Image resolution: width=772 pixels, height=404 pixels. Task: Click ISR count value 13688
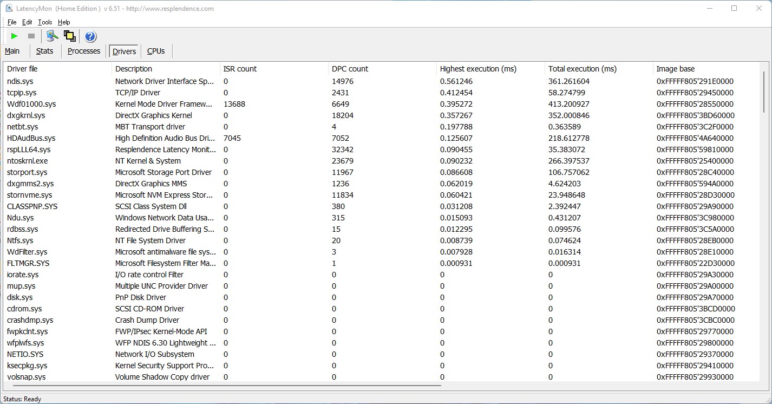pyautogui.click(x=234, y=104)
